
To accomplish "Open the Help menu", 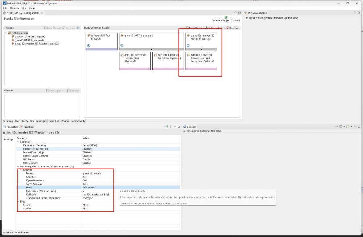I will 32,8.
